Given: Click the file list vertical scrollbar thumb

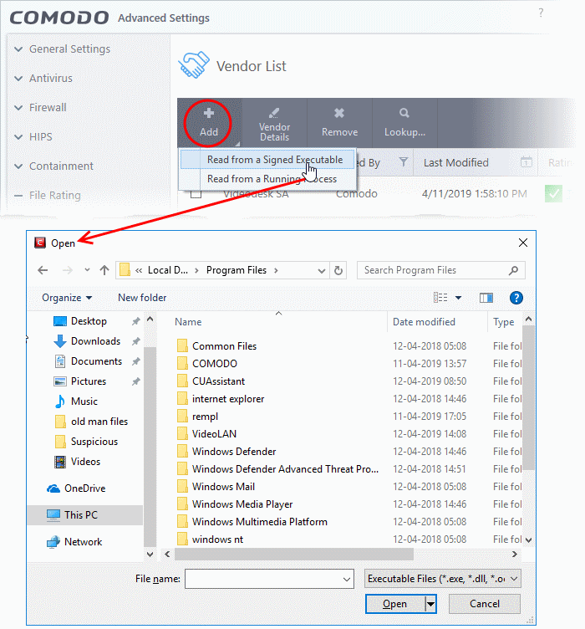Looking at the screenshot, I should (528, 397).
